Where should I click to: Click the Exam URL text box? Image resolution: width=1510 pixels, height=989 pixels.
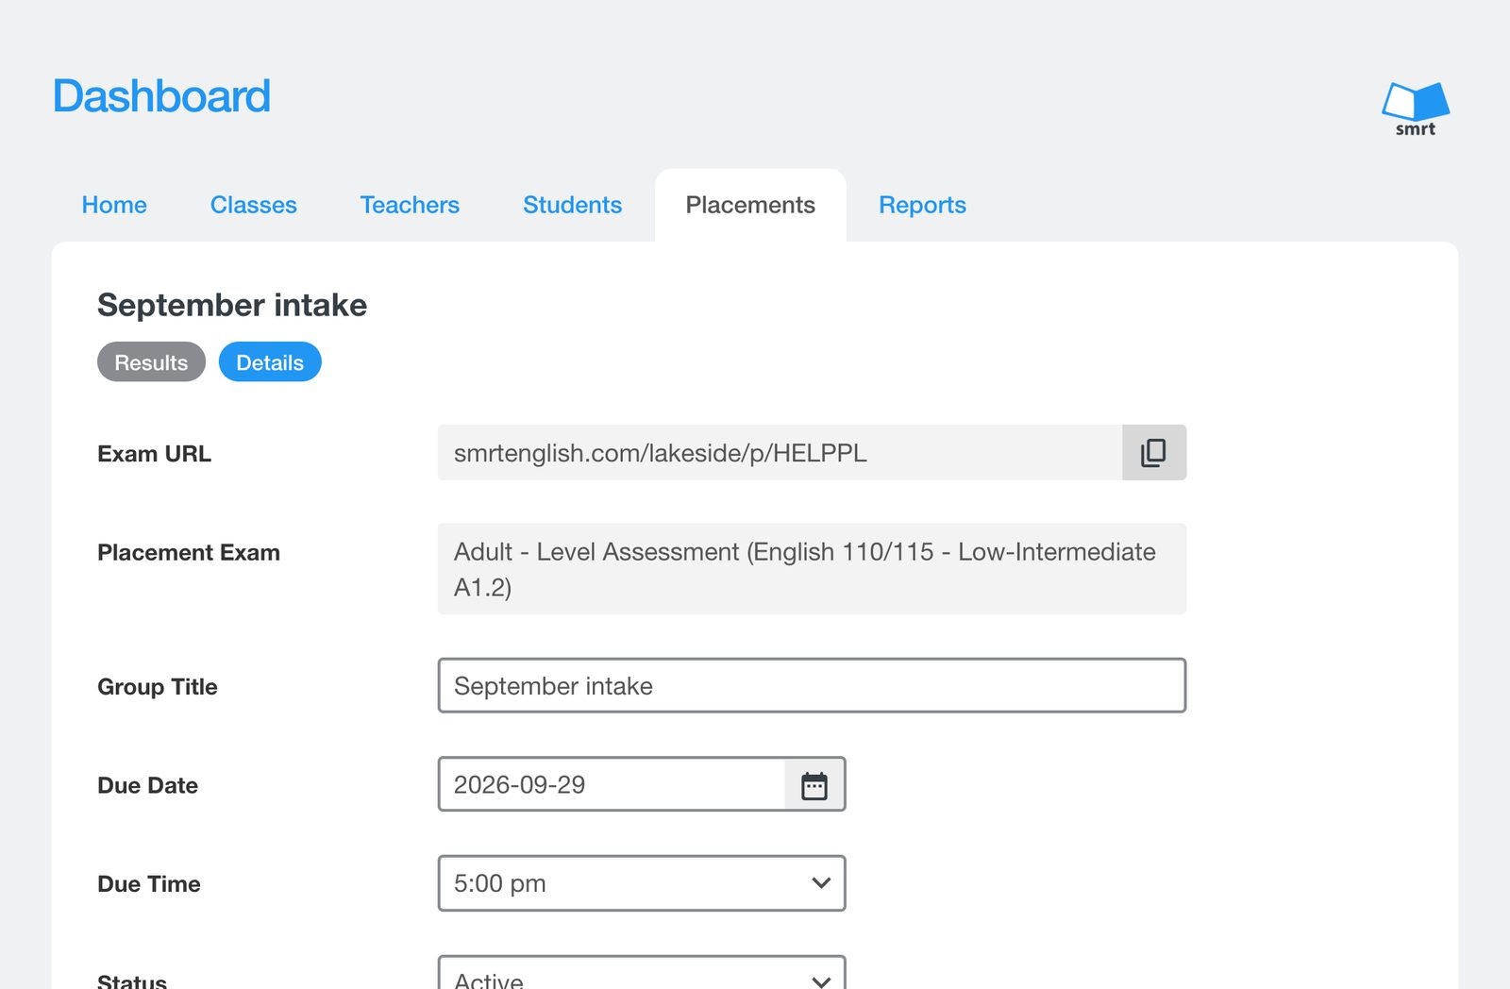(x=780, y=453)
